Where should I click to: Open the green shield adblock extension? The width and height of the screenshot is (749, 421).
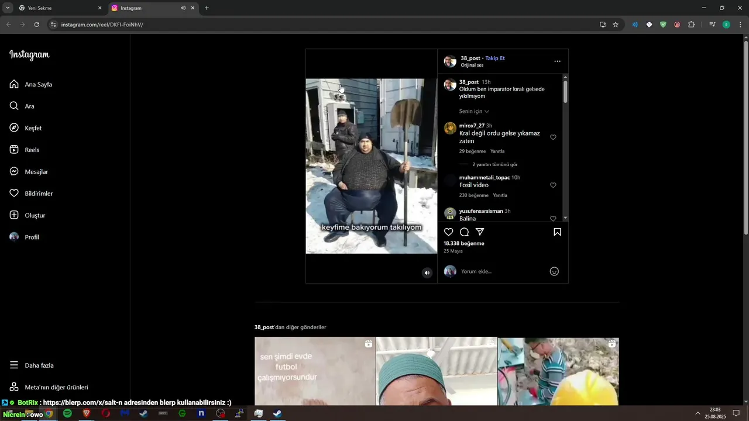click(663, 25)
